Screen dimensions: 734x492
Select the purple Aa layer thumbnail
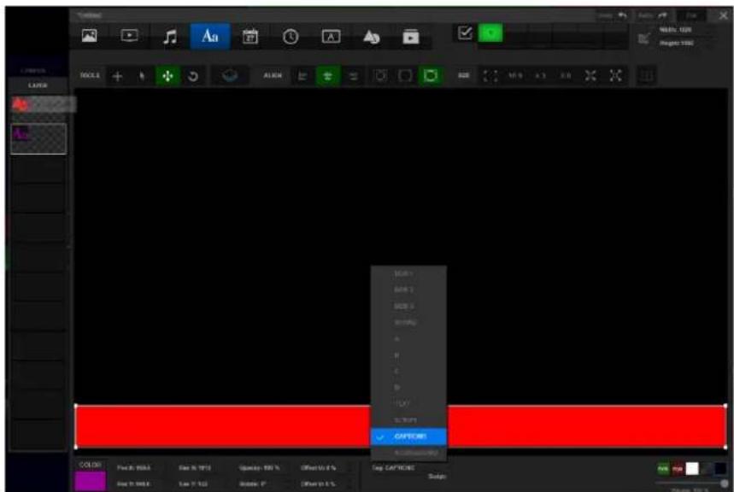[x=38, y=139]
